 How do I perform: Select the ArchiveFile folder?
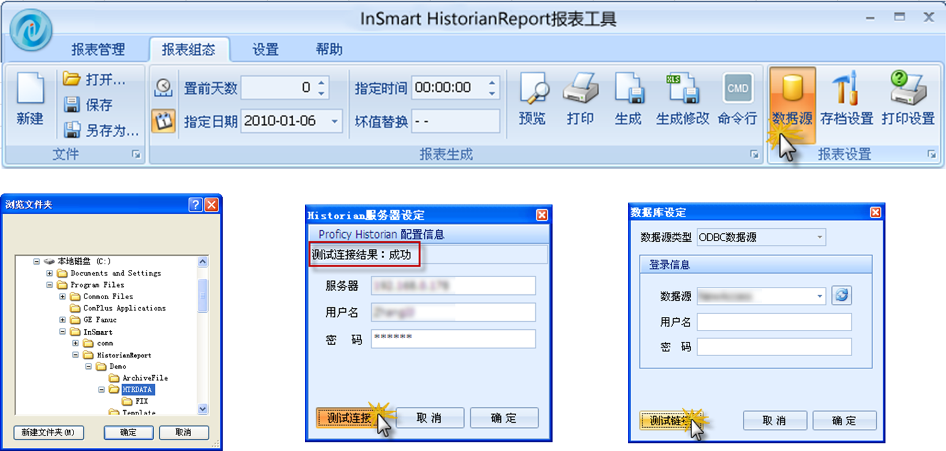pyautogui.click(x=145, y=378)
